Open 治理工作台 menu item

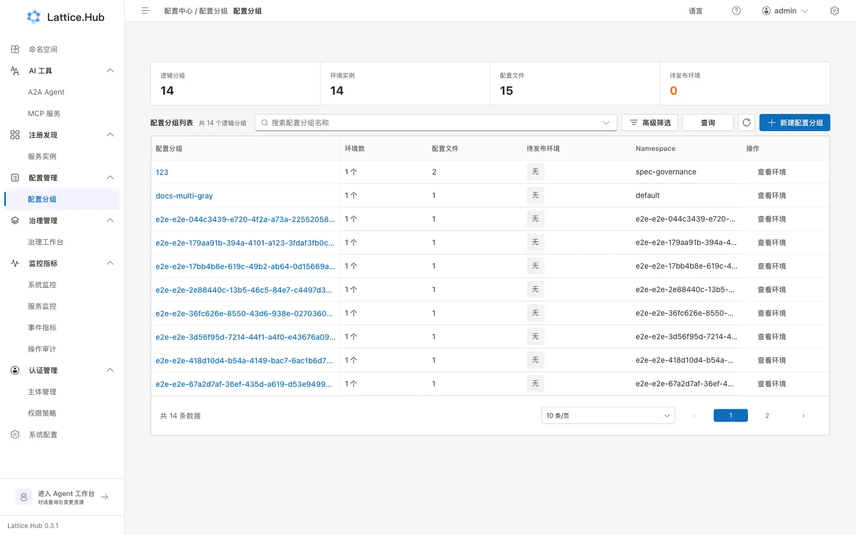[x=62, y=242]
